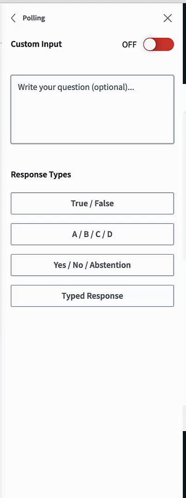
Task: Click the Response Types section heading
Action: tap(41, 174)
